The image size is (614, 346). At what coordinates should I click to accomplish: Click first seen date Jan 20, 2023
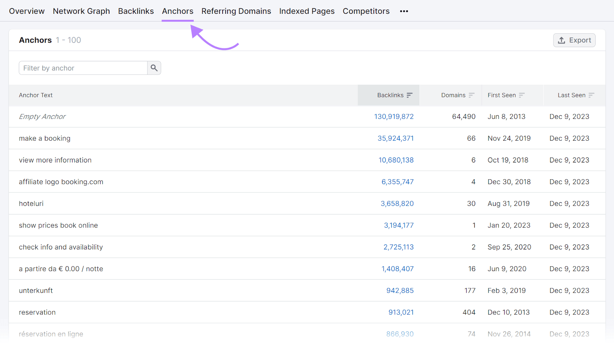tap(509, 225)
